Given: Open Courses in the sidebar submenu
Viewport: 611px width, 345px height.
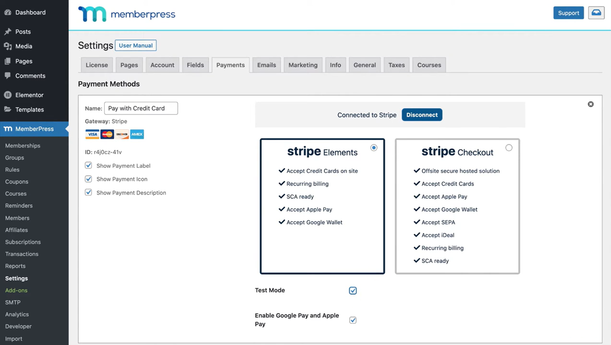Looking at the screenshot, I should click(x=16, y=194).
